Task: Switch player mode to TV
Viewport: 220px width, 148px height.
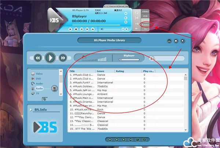Action: [145, 29]
